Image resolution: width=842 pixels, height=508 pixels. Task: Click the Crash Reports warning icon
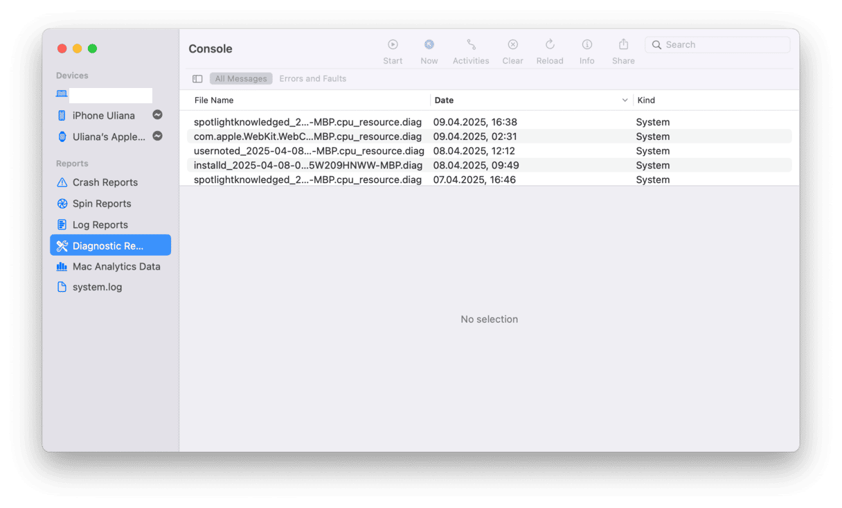click(62, 182)
